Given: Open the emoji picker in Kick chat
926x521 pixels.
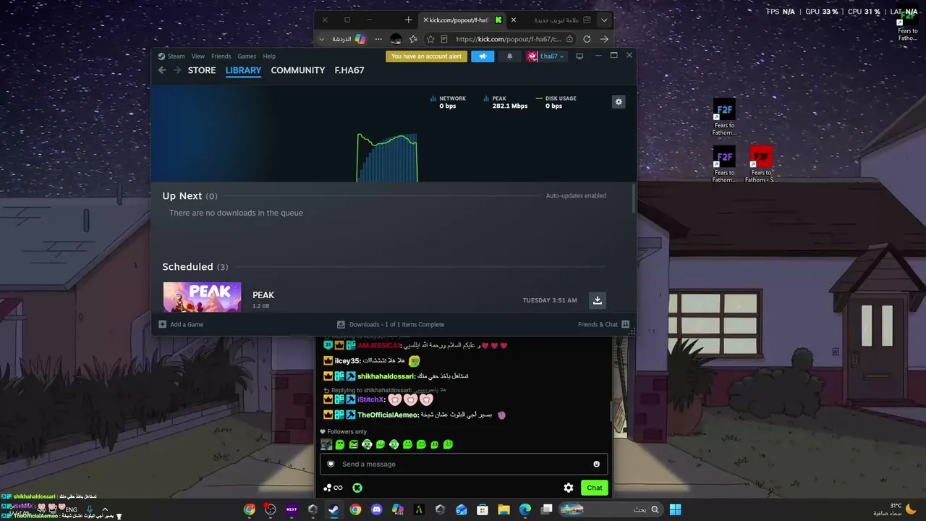Looking at the screenshot, I should pyautogui.click(x=597, y=464).
